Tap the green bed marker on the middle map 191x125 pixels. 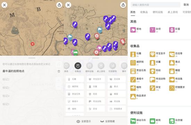[x=76, y=52]
